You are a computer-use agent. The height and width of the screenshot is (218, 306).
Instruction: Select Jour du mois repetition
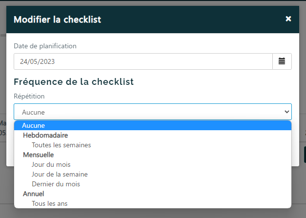51,164
